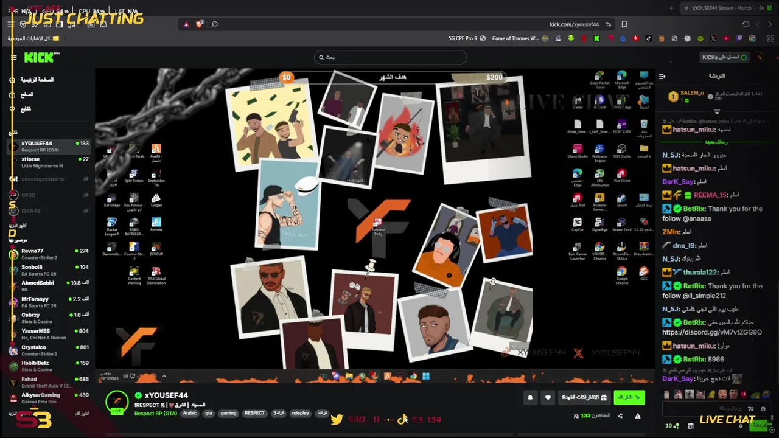Collapse the chat panel arrow icon
779x438 pixels.
[x=662, y=76]
